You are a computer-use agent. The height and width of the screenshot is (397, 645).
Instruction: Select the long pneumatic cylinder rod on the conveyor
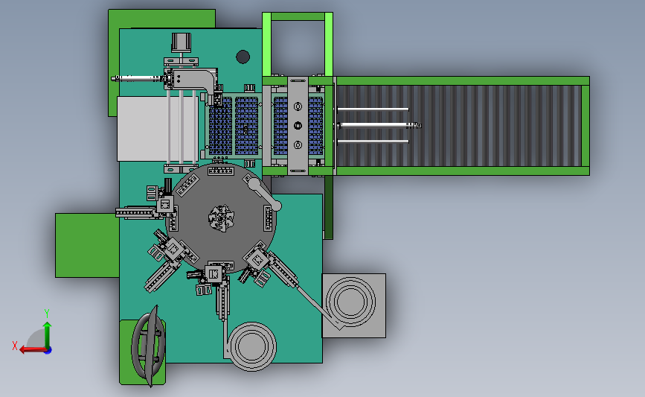pos(379,126)
